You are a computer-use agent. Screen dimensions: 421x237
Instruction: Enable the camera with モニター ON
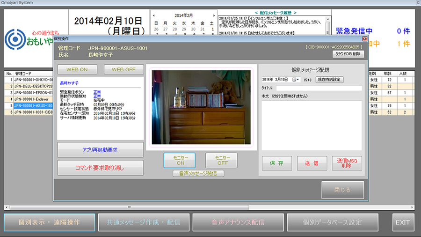point(179,161)
